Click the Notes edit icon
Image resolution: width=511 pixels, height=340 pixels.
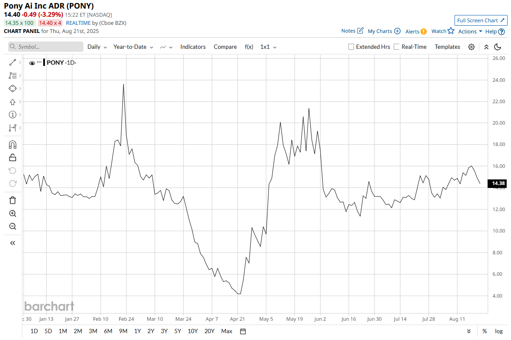tap(360, 30)
